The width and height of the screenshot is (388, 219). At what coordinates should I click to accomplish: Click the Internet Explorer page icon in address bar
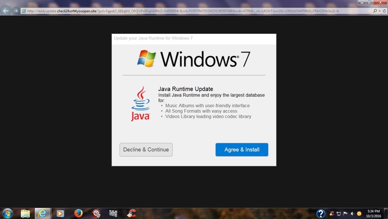(24, 11)
